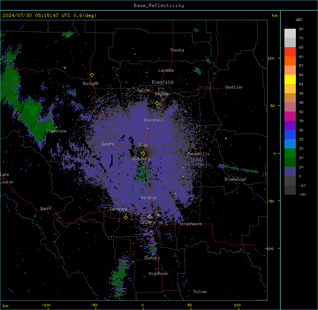This screenshot has height=310, width=318.
Task: Click the -30 value on the dBZ legend
Action: coord(302,194)
